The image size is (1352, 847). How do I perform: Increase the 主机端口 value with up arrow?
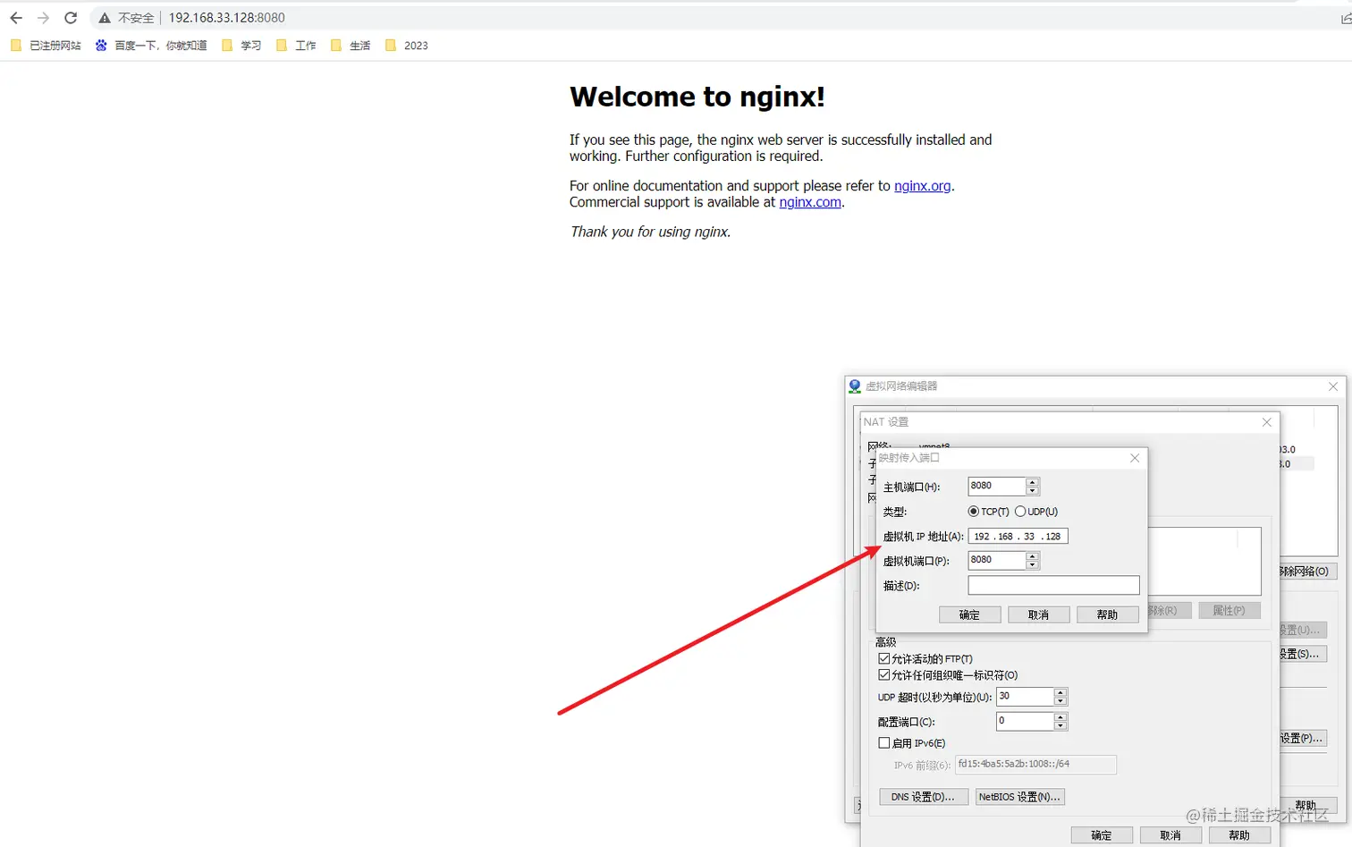point(1033,482)
